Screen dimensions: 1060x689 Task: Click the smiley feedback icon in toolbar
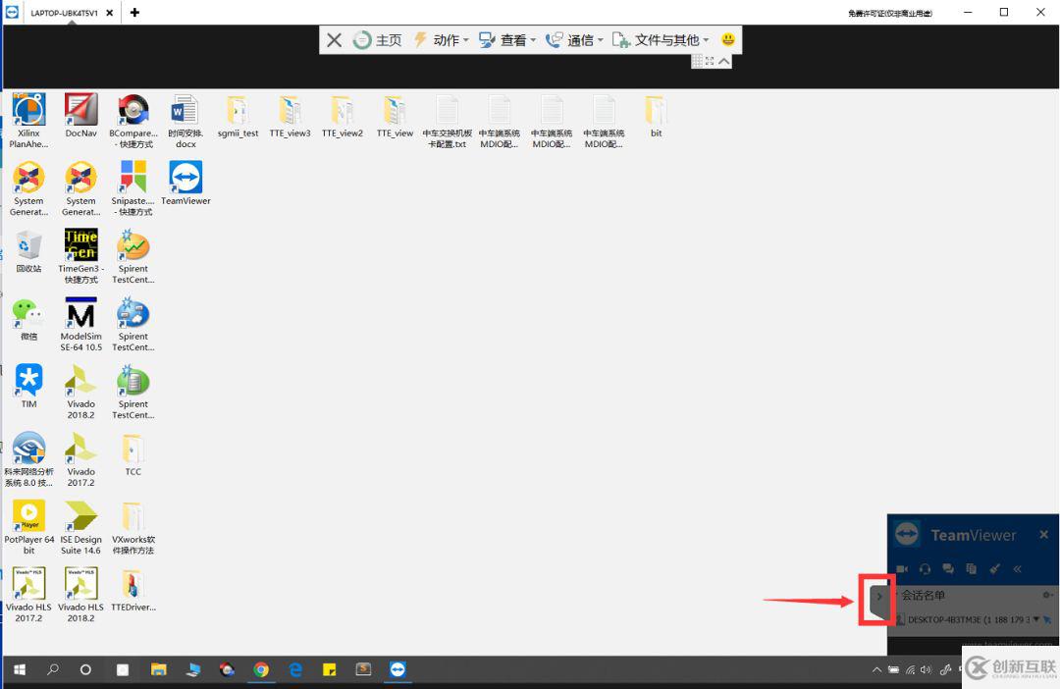(x=728, y=39)
